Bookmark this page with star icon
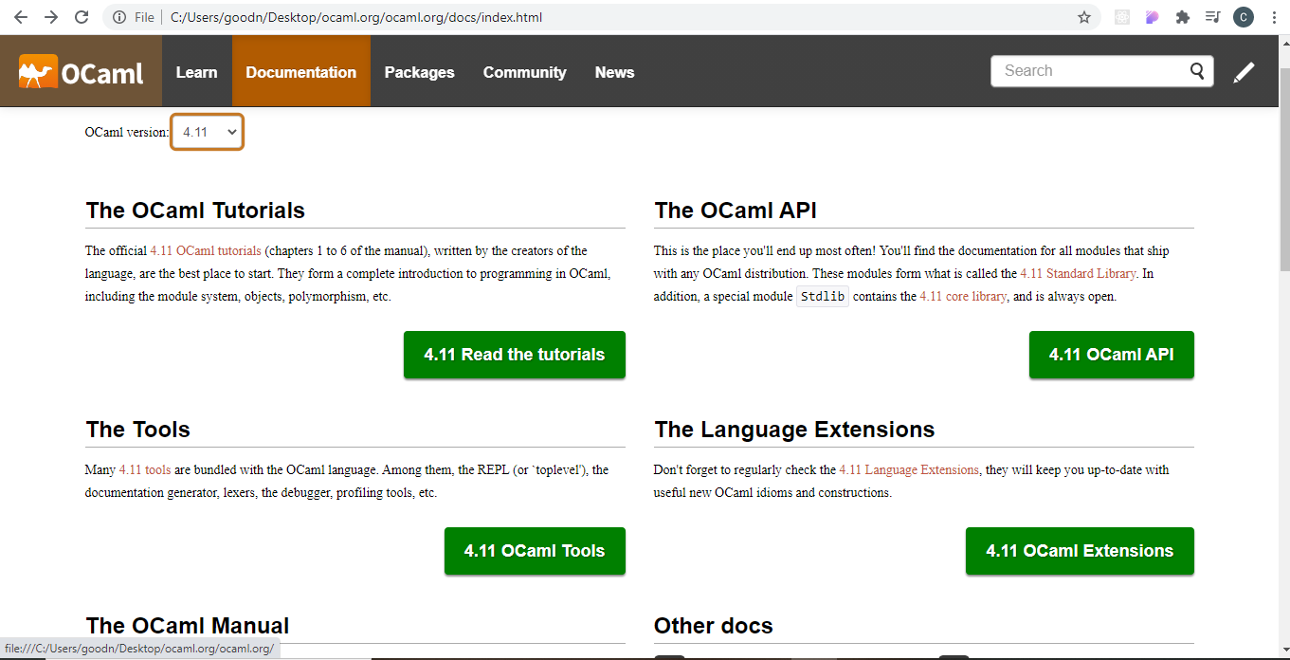1290x660 pixels. [1084, 17]
